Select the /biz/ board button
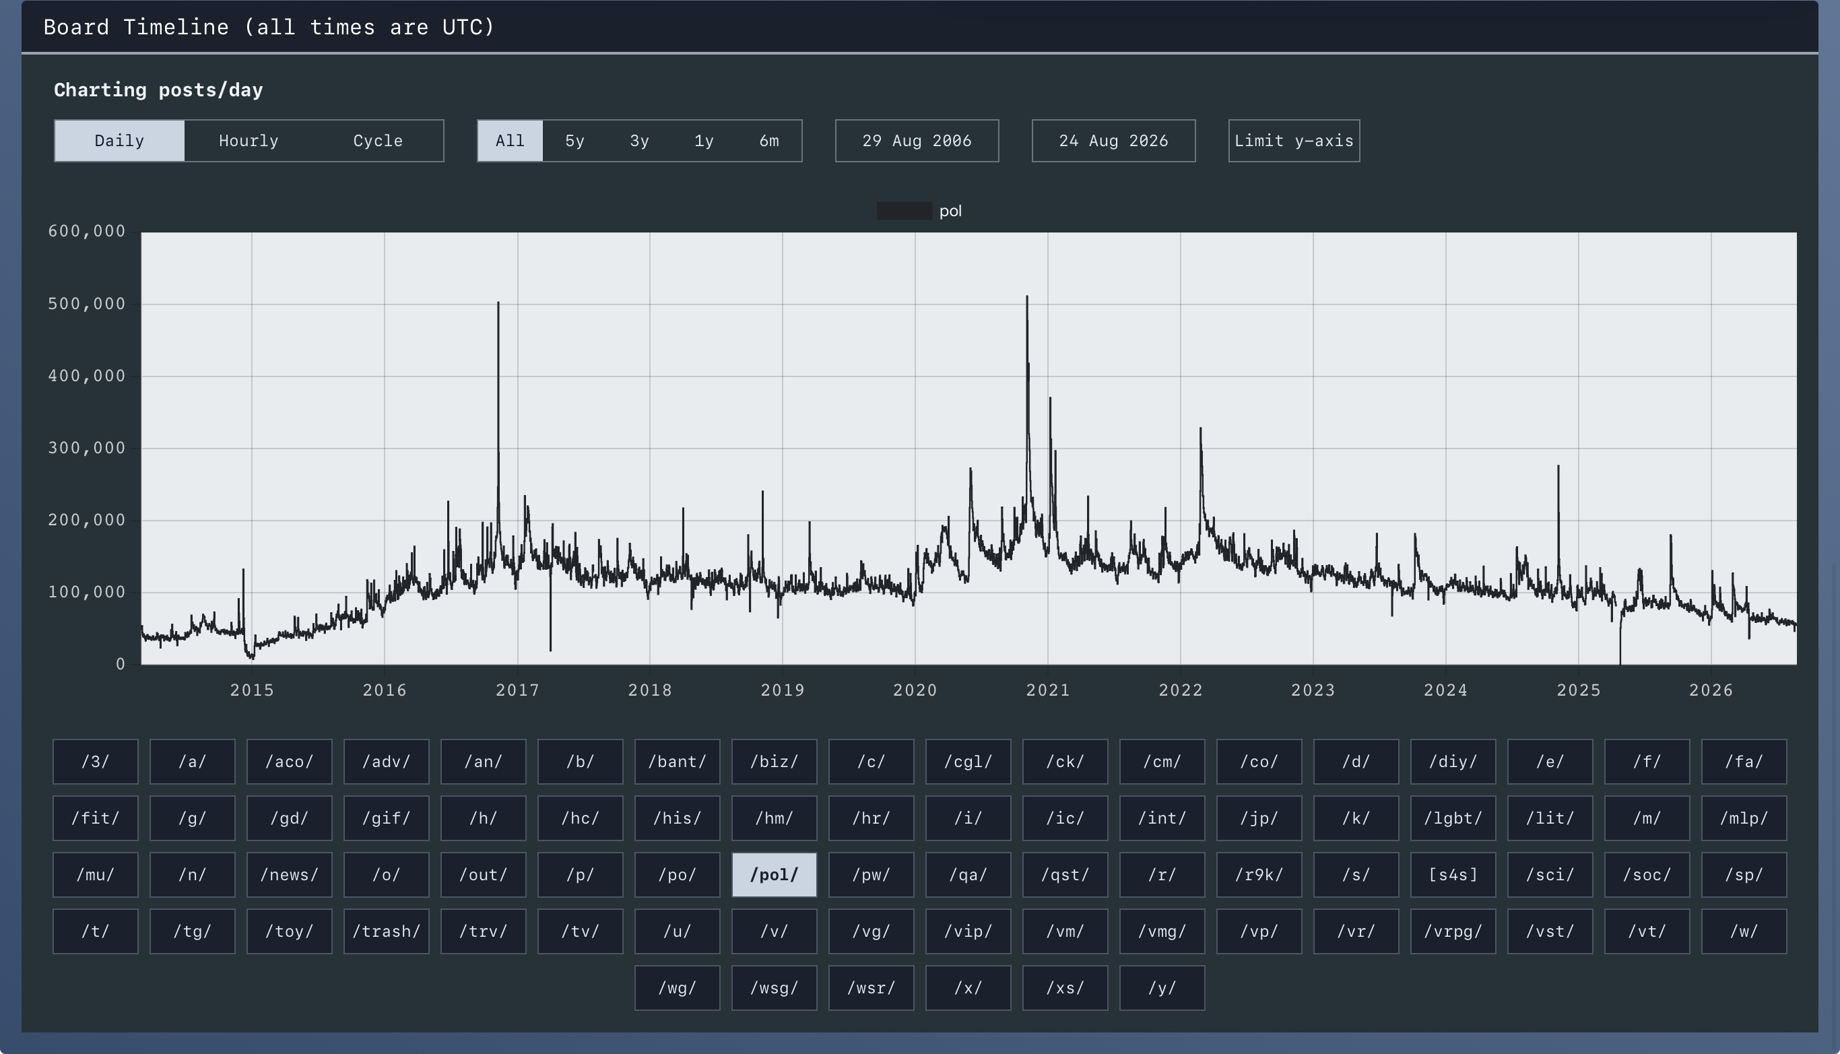Viewport: 1840px width, 1054px height. point(775,762)
